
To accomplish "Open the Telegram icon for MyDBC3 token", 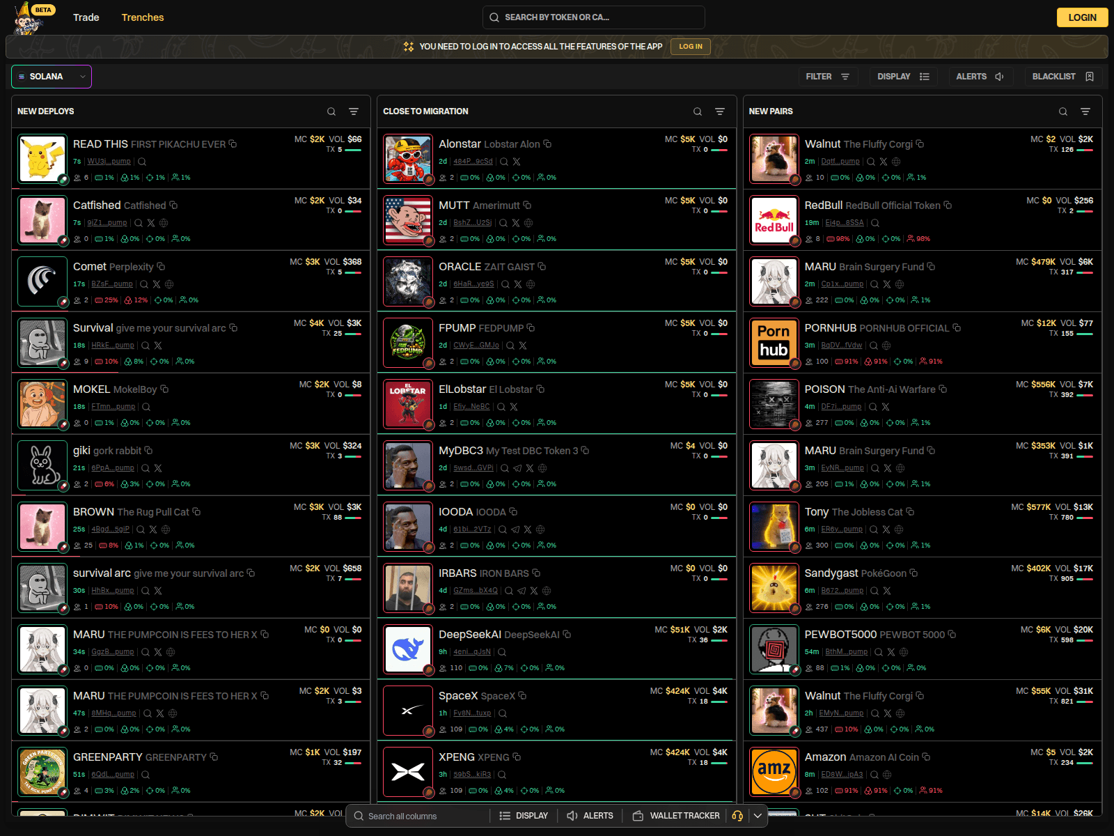I will pos(517,468).
